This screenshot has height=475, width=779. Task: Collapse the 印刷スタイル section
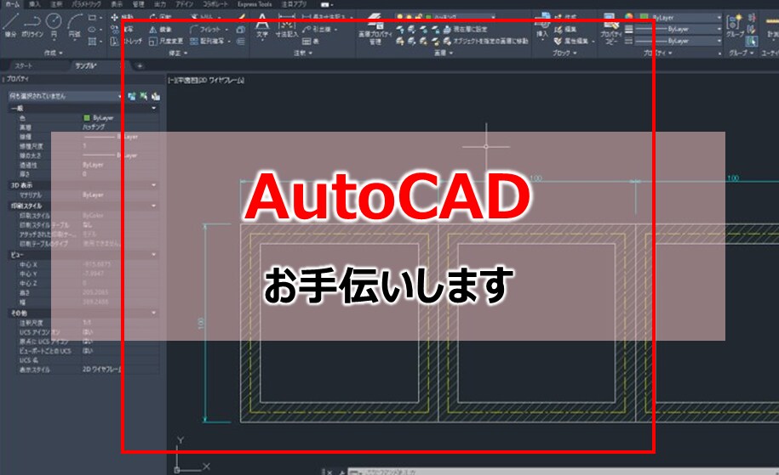click(153, 206)
